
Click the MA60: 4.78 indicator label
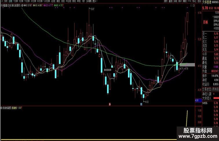[59, 6]
